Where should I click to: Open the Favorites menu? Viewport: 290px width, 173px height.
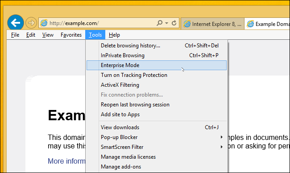tap(71, 35)
